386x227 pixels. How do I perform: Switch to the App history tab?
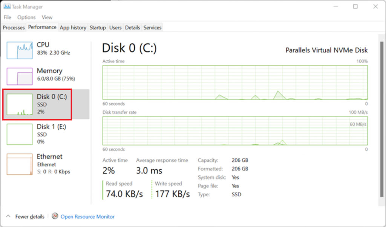point(73,28)
